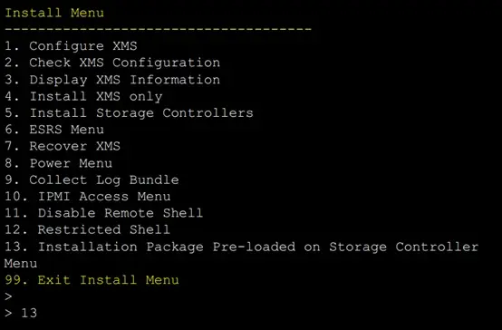Select option 2 Check XMS Configuration

[x=112, y=63]
